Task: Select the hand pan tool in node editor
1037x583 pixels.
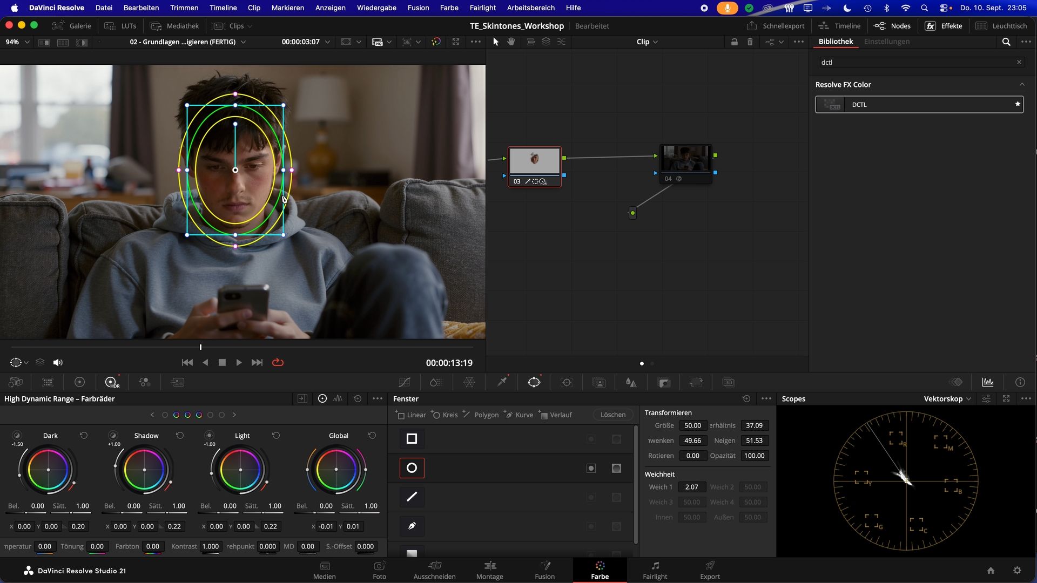Action: pos(511,42)
